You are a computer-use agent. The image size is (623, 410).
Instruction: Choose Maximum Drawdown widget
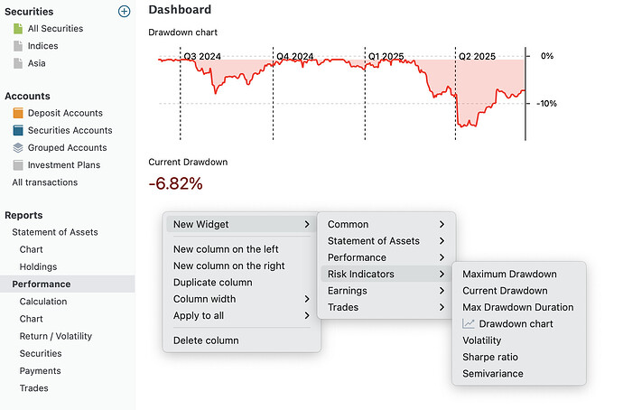click(x=509, y=274)
